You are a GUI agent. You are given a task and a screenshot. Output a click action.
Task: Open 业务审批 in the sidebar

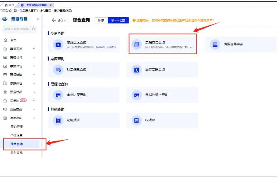click(16, 153)
